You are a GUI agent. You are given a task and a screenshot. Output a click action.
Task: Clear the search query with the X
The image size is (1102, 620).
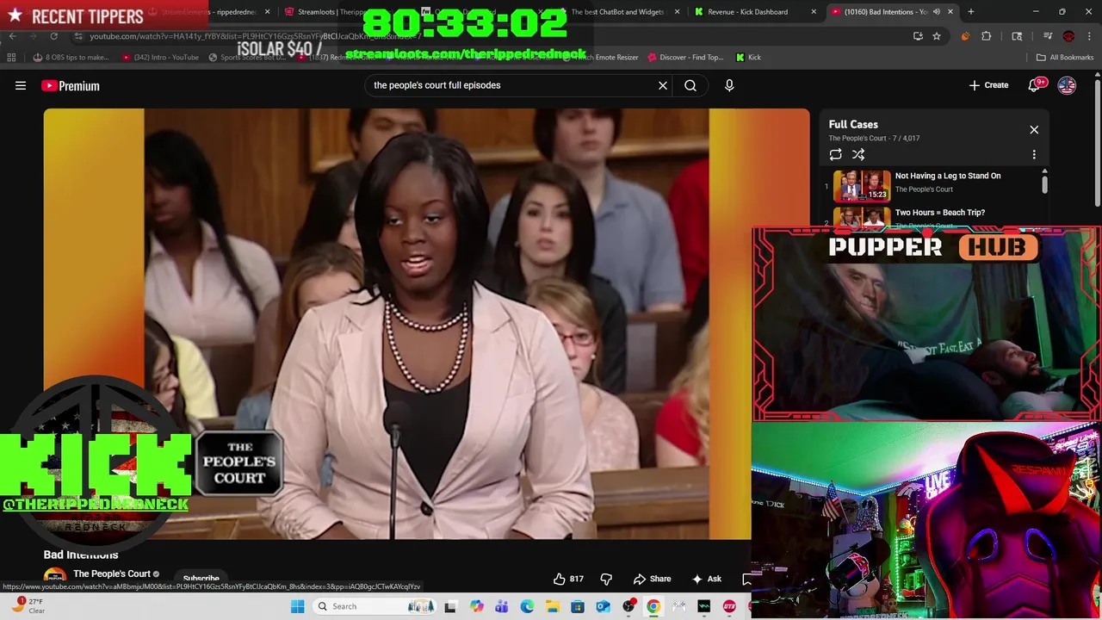point(663,85)
